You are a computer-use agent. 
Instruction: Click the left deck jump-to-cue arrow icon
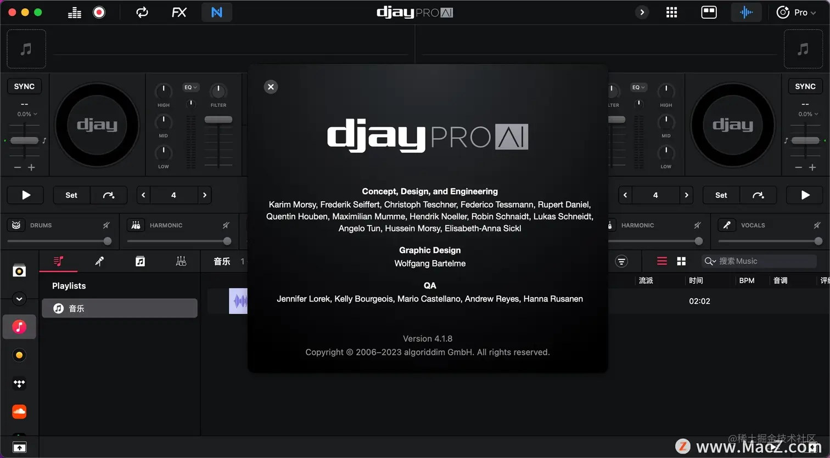[109, 195]
